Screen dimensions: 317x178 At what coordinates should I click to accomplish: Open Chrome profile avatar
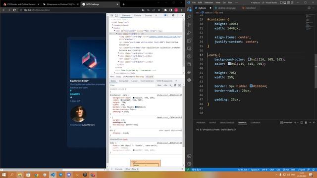[176, 10]
